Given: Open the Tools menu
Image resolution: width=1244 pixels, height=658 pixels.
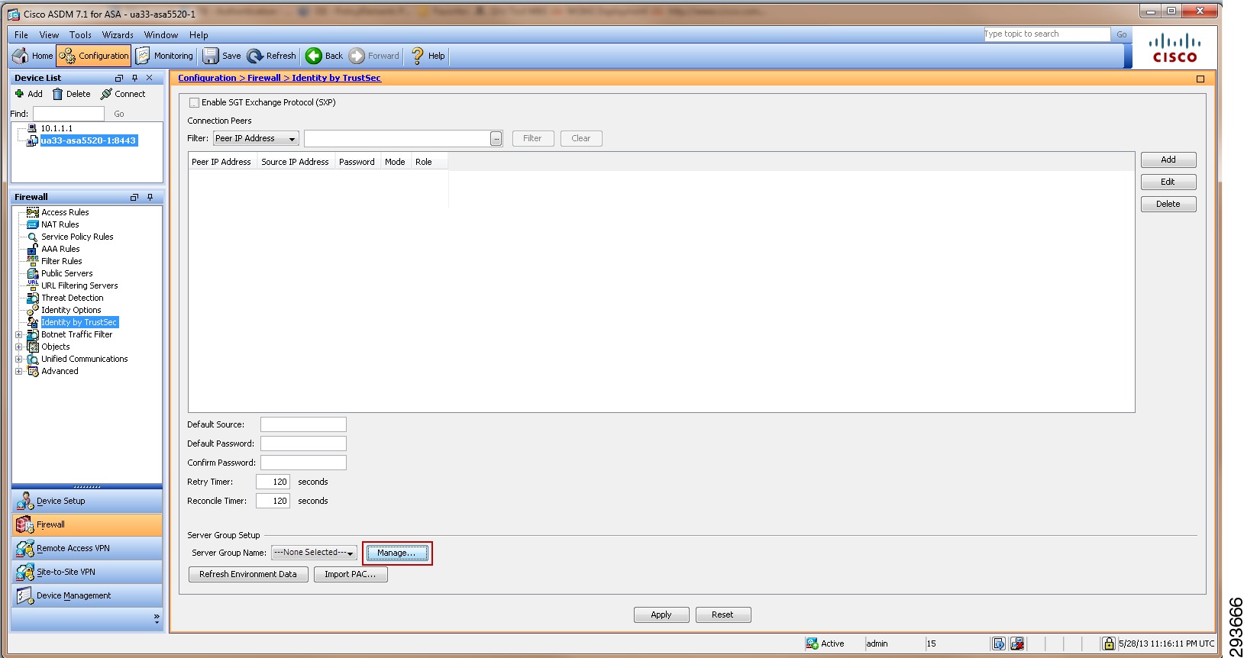Looking at the screenshot, I should point(80,35).
